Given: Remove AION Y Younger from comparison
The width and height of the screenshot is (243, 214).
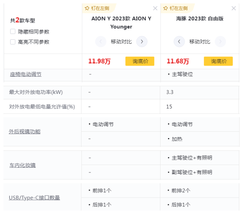Looking at the screenshot, I should (155, 8).
